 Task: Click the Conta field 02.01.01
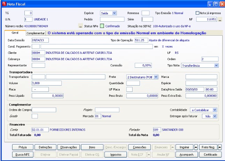pos(40,130)
